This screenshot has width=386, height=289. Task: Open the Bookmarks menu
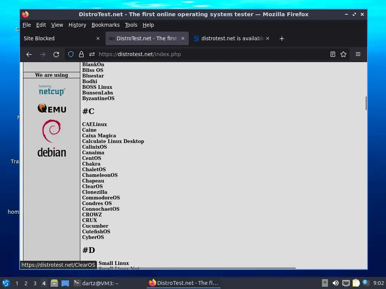click(106, 25)
